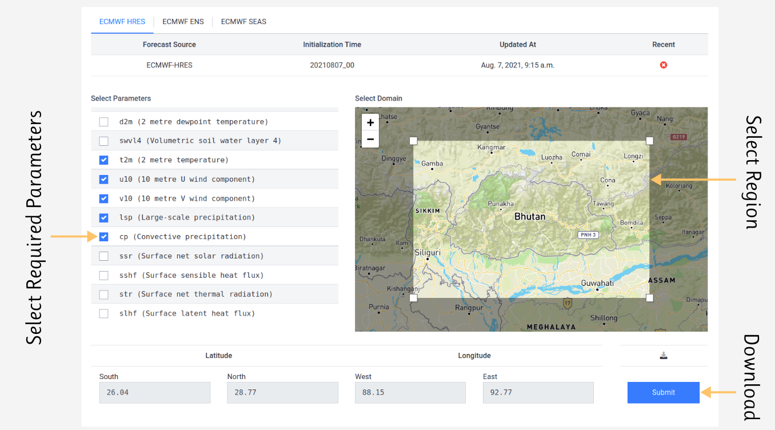
Task: Click the Recent column header
Action: (x=664, y=45)
